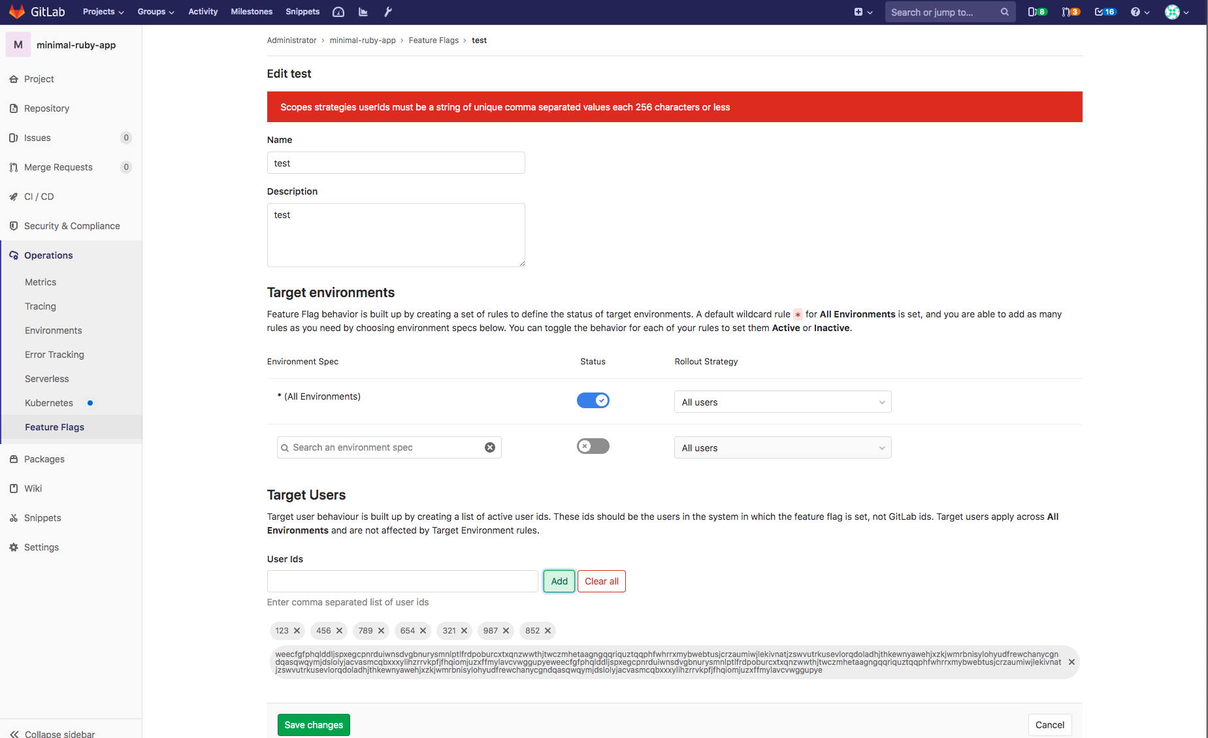Clear all user ids with Clear all
1208x738 pixels.
coord(601,581)
